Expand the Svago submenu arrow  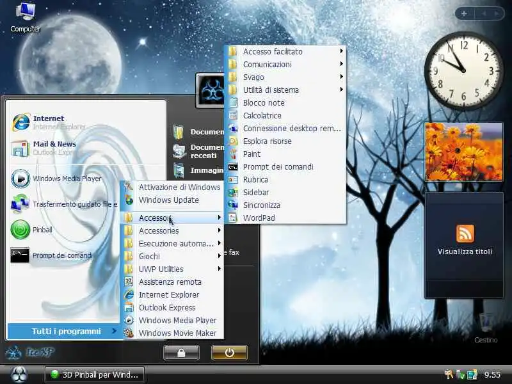(341, 76)
